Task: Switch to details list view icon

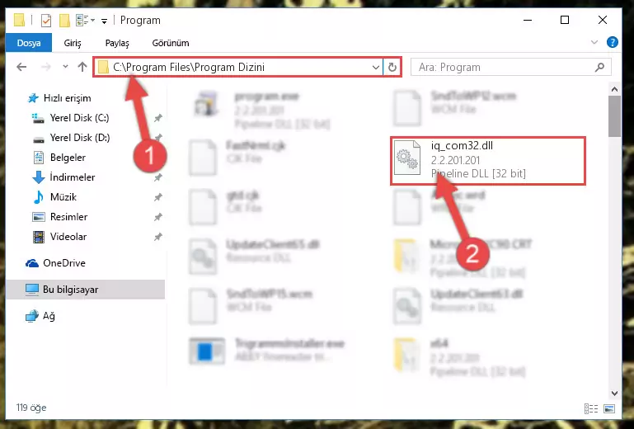Action: coord(591,408)
